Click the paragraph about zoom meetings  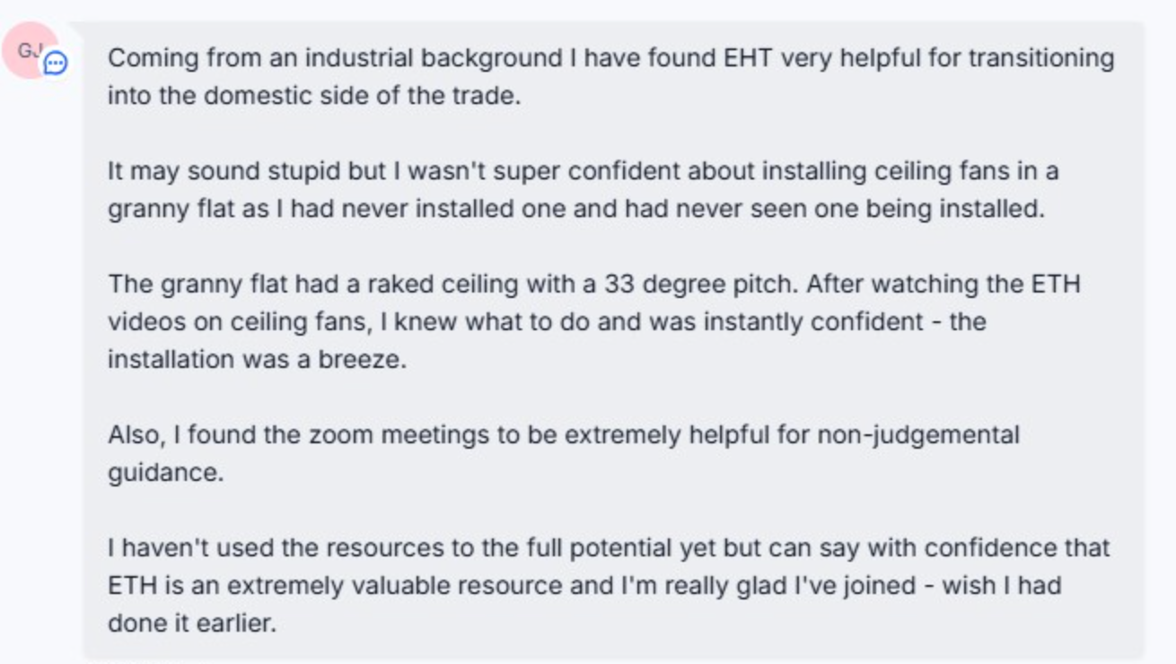tap(564, 453)
